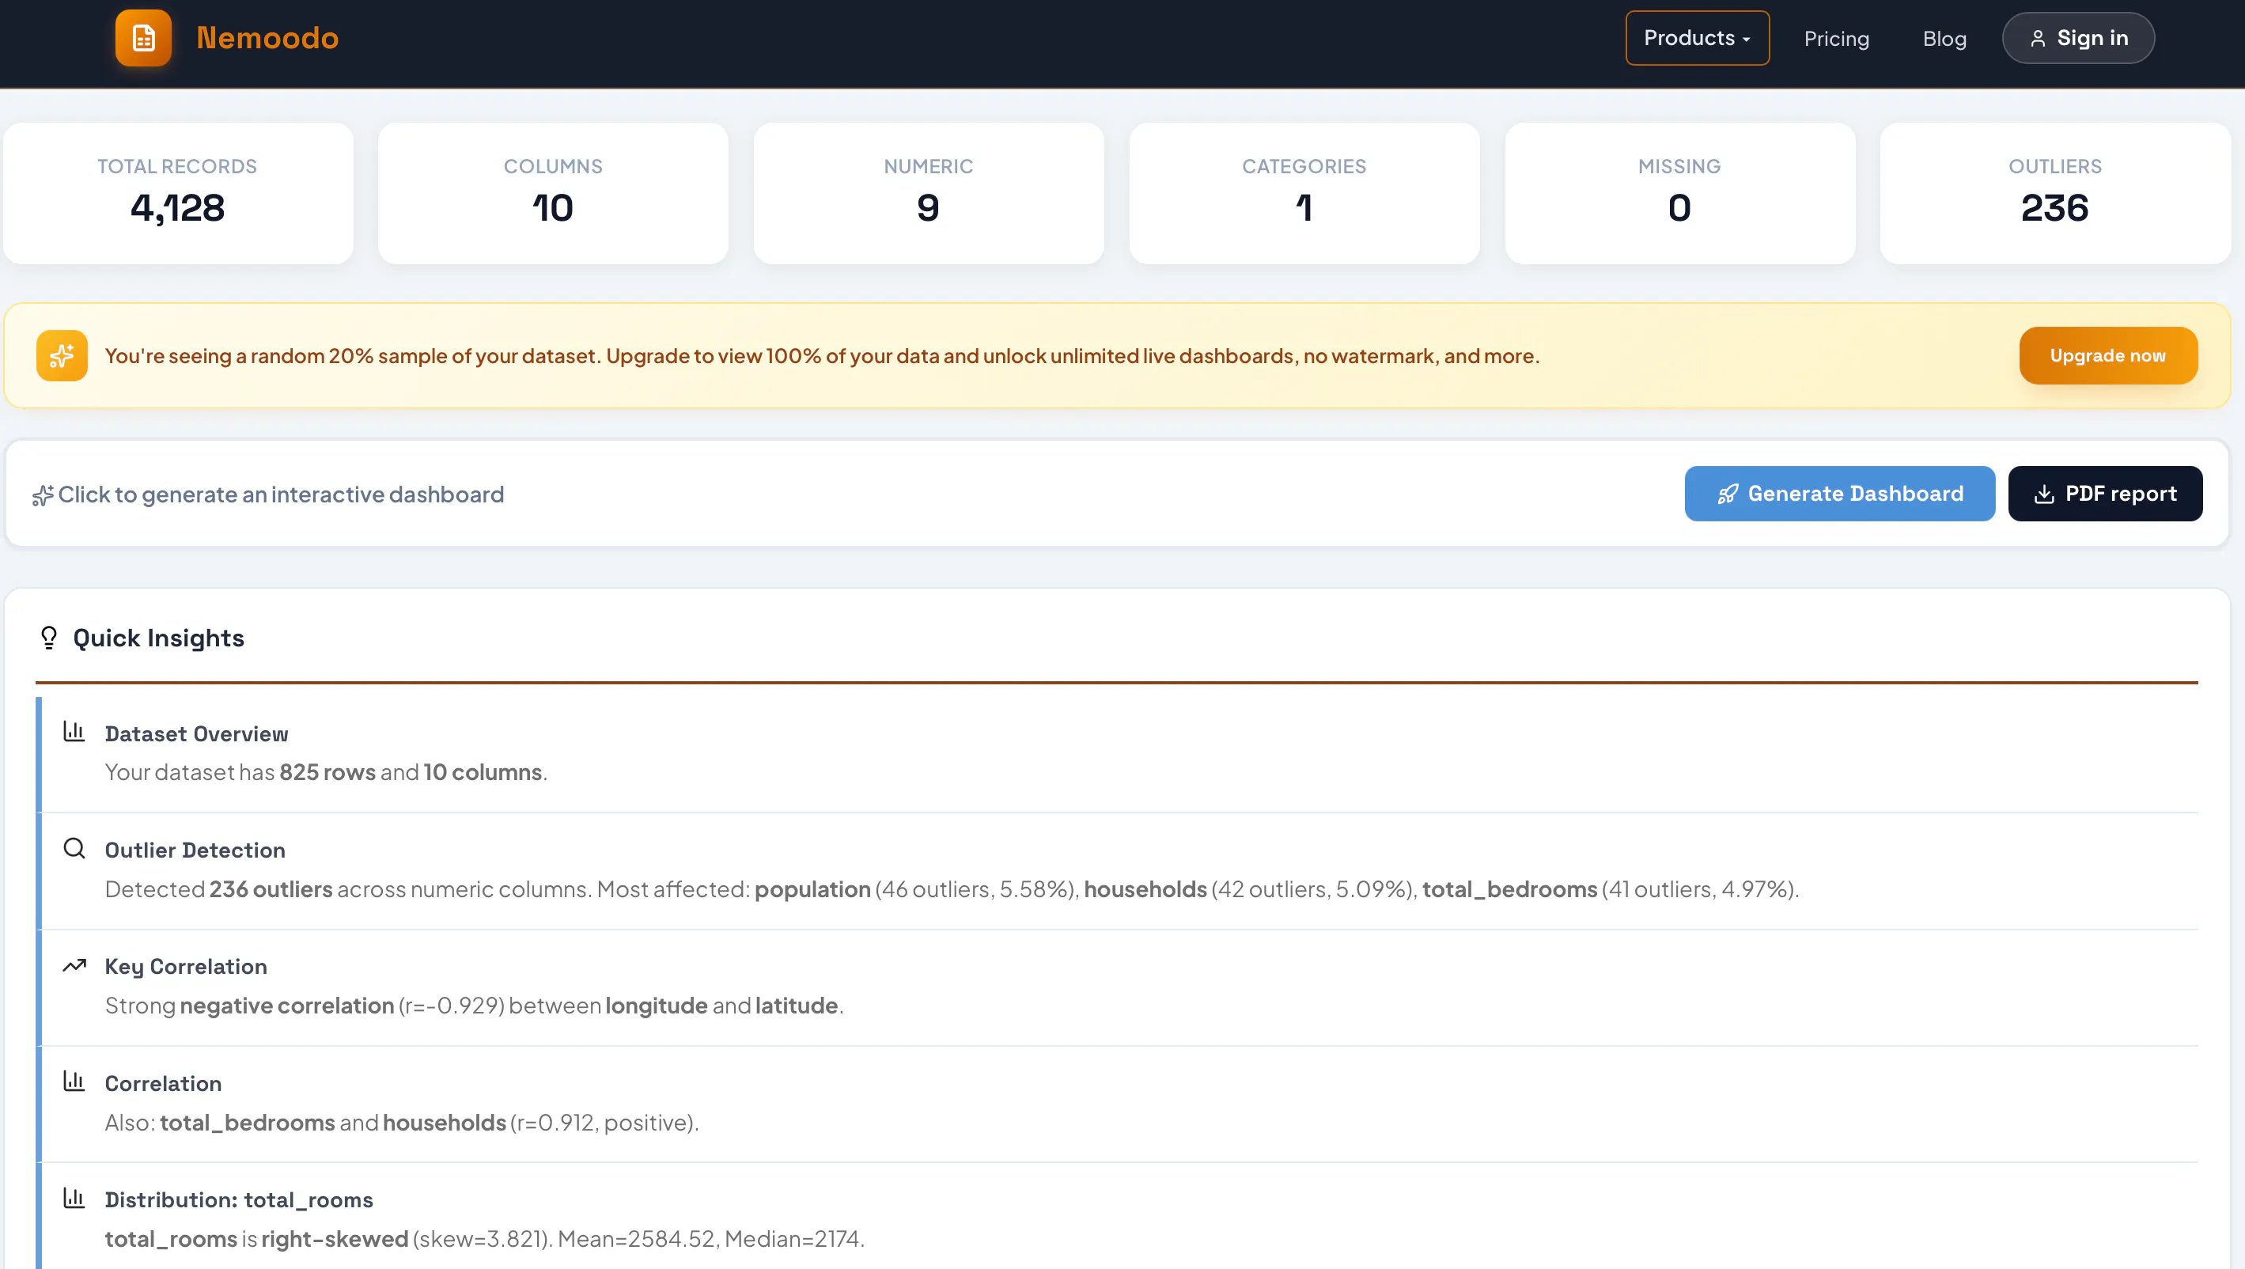Click the sparkle icon beside the interactive dashboard text

click(x=43, y=495)
